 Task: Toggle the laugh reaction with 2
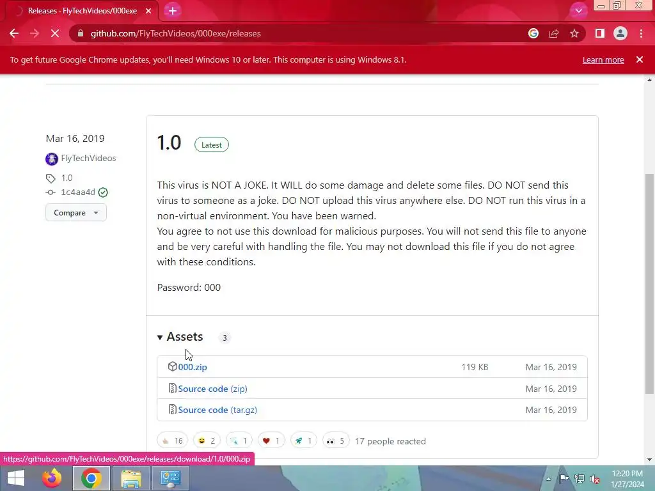[x=207, y=441]
